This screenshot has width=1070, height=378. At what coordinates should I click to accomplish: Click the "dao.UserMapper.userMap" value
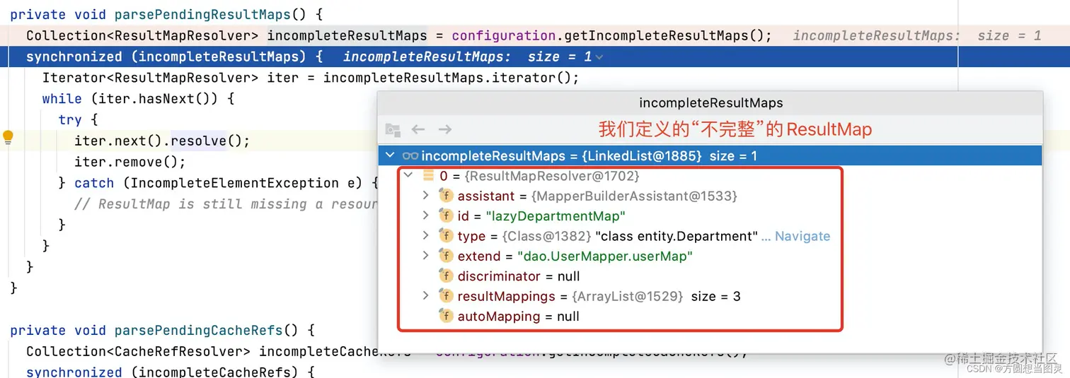coord(605,256)
